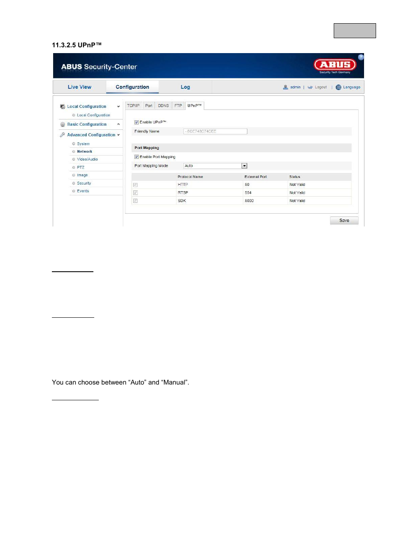Open the Video/Audio settings item
The width and height of the screenshot is (396, 560).
pos(88,159)
